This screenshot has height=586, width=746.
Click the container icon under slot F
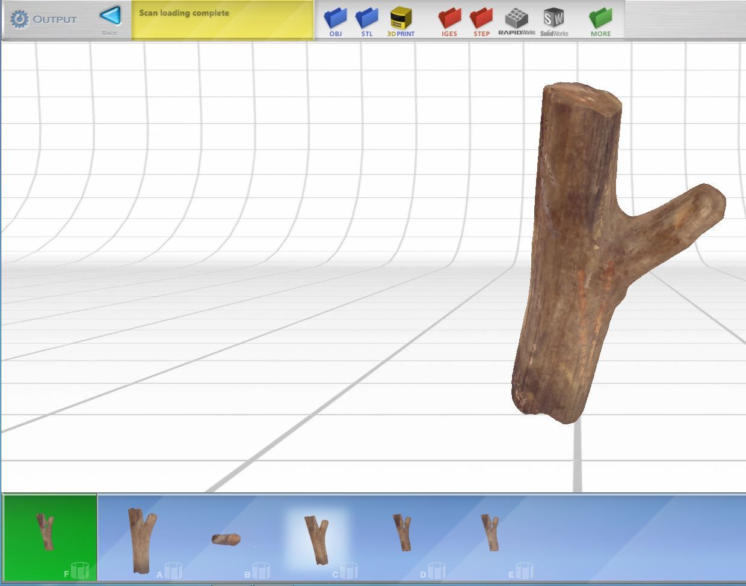79,571
